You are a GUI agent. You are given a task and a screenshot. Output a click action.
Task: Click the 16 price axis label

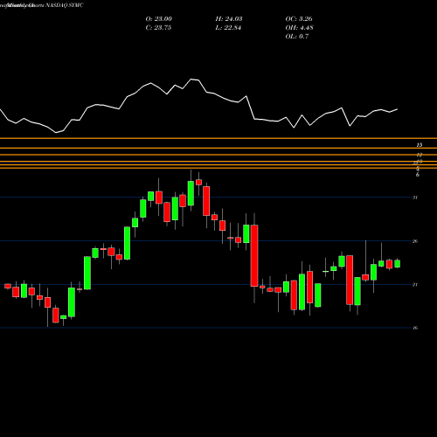point(415,328)
